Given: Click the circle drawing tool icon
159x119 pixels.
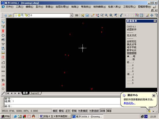Looking at the screenshot, I should coord(3,89).
